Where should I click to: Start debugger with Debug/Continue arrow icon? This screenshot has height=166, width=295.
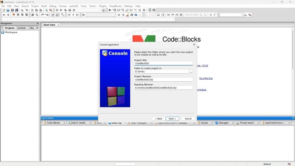110,10
